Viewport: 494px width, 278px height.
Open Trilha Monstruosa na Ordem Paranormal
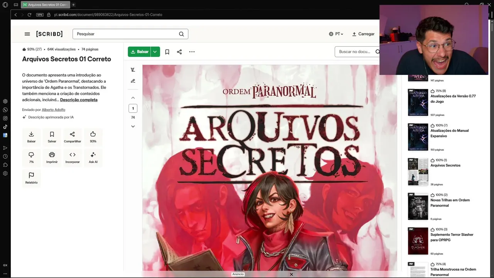point(453,272)
